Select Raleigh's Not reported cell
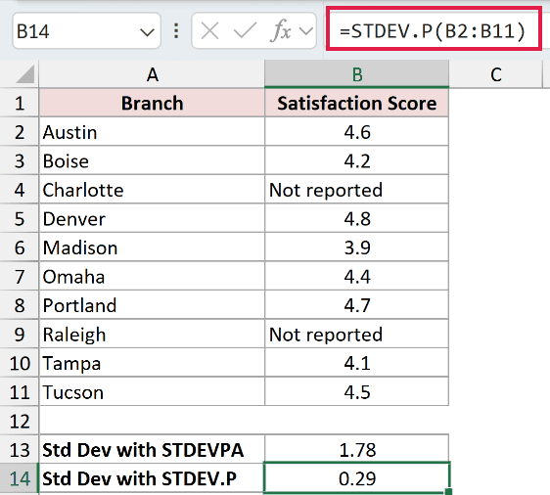The width and height of the screenshot is (550, 495). tap(357, 335)
